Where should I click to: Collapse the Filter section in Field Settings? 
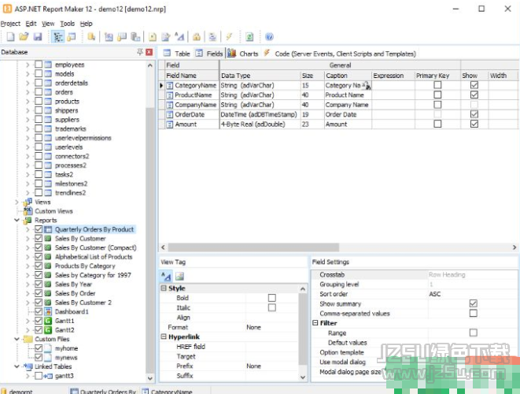(315, 323)
